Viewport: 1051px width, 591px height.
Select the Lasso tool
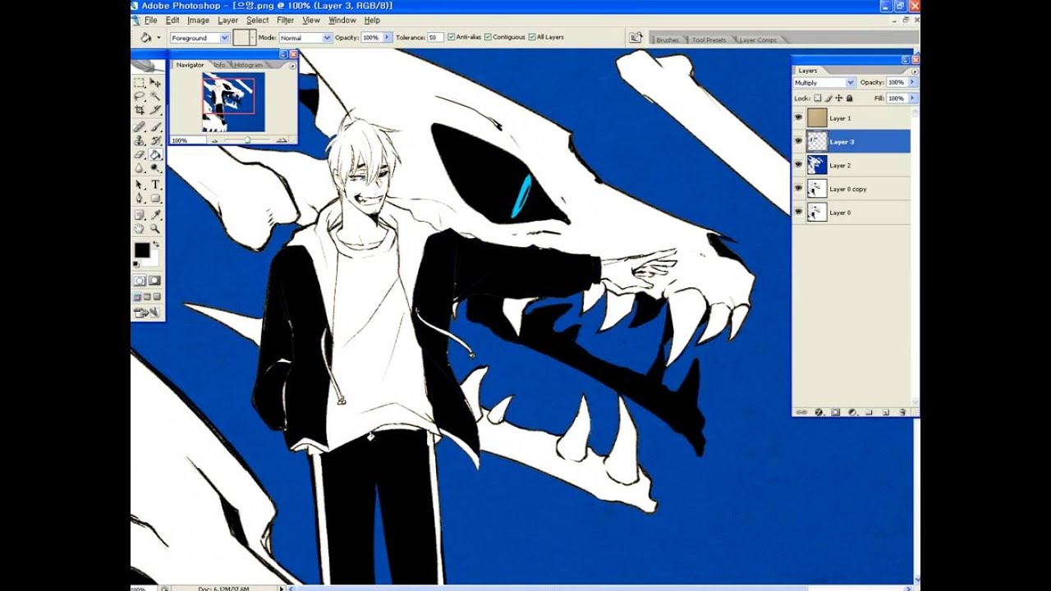(140, 96)
